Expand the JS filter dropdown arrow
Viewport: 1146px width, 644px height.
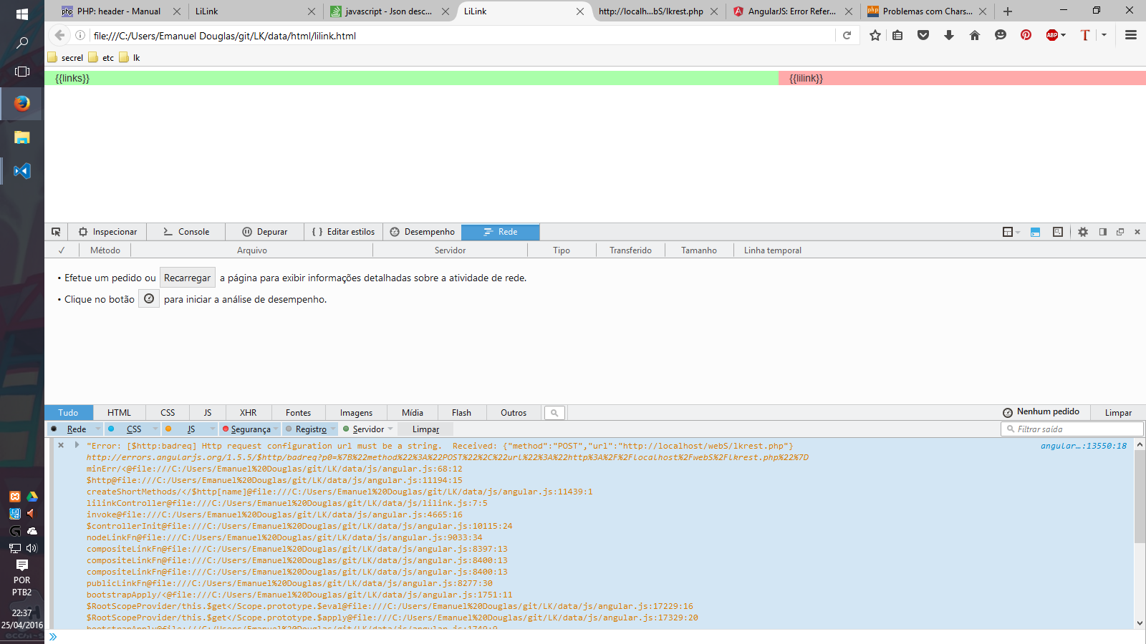(x=213, y=429)
